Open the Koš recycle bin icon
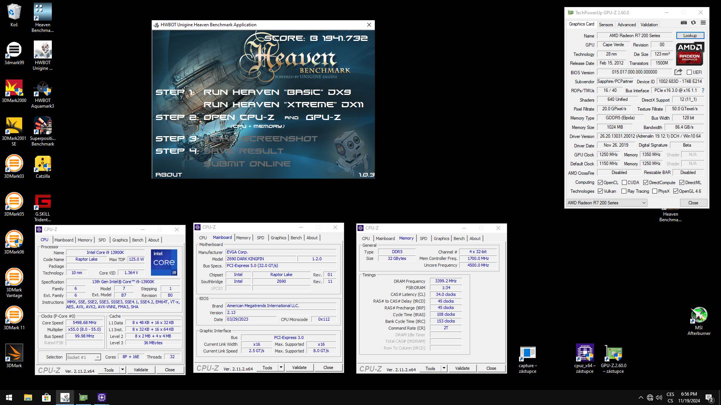The height and width of the screenshot is (405, 721). click(x=14, y=15)
